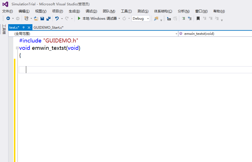Open the 工具箱 side panel tab
252x162 pixels.
[4, 29]
